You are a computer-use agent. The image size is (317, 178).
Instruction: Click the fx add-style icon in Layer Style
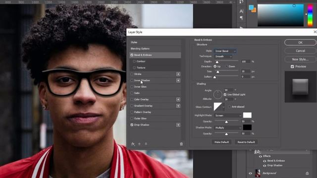133,144
